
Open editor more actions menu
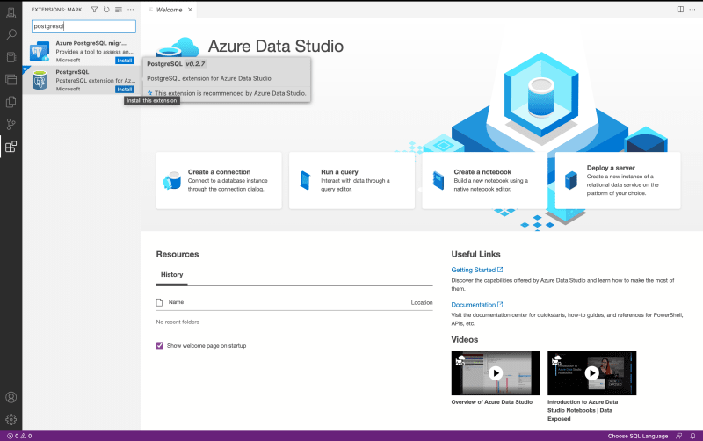click(x=692, y=10)
